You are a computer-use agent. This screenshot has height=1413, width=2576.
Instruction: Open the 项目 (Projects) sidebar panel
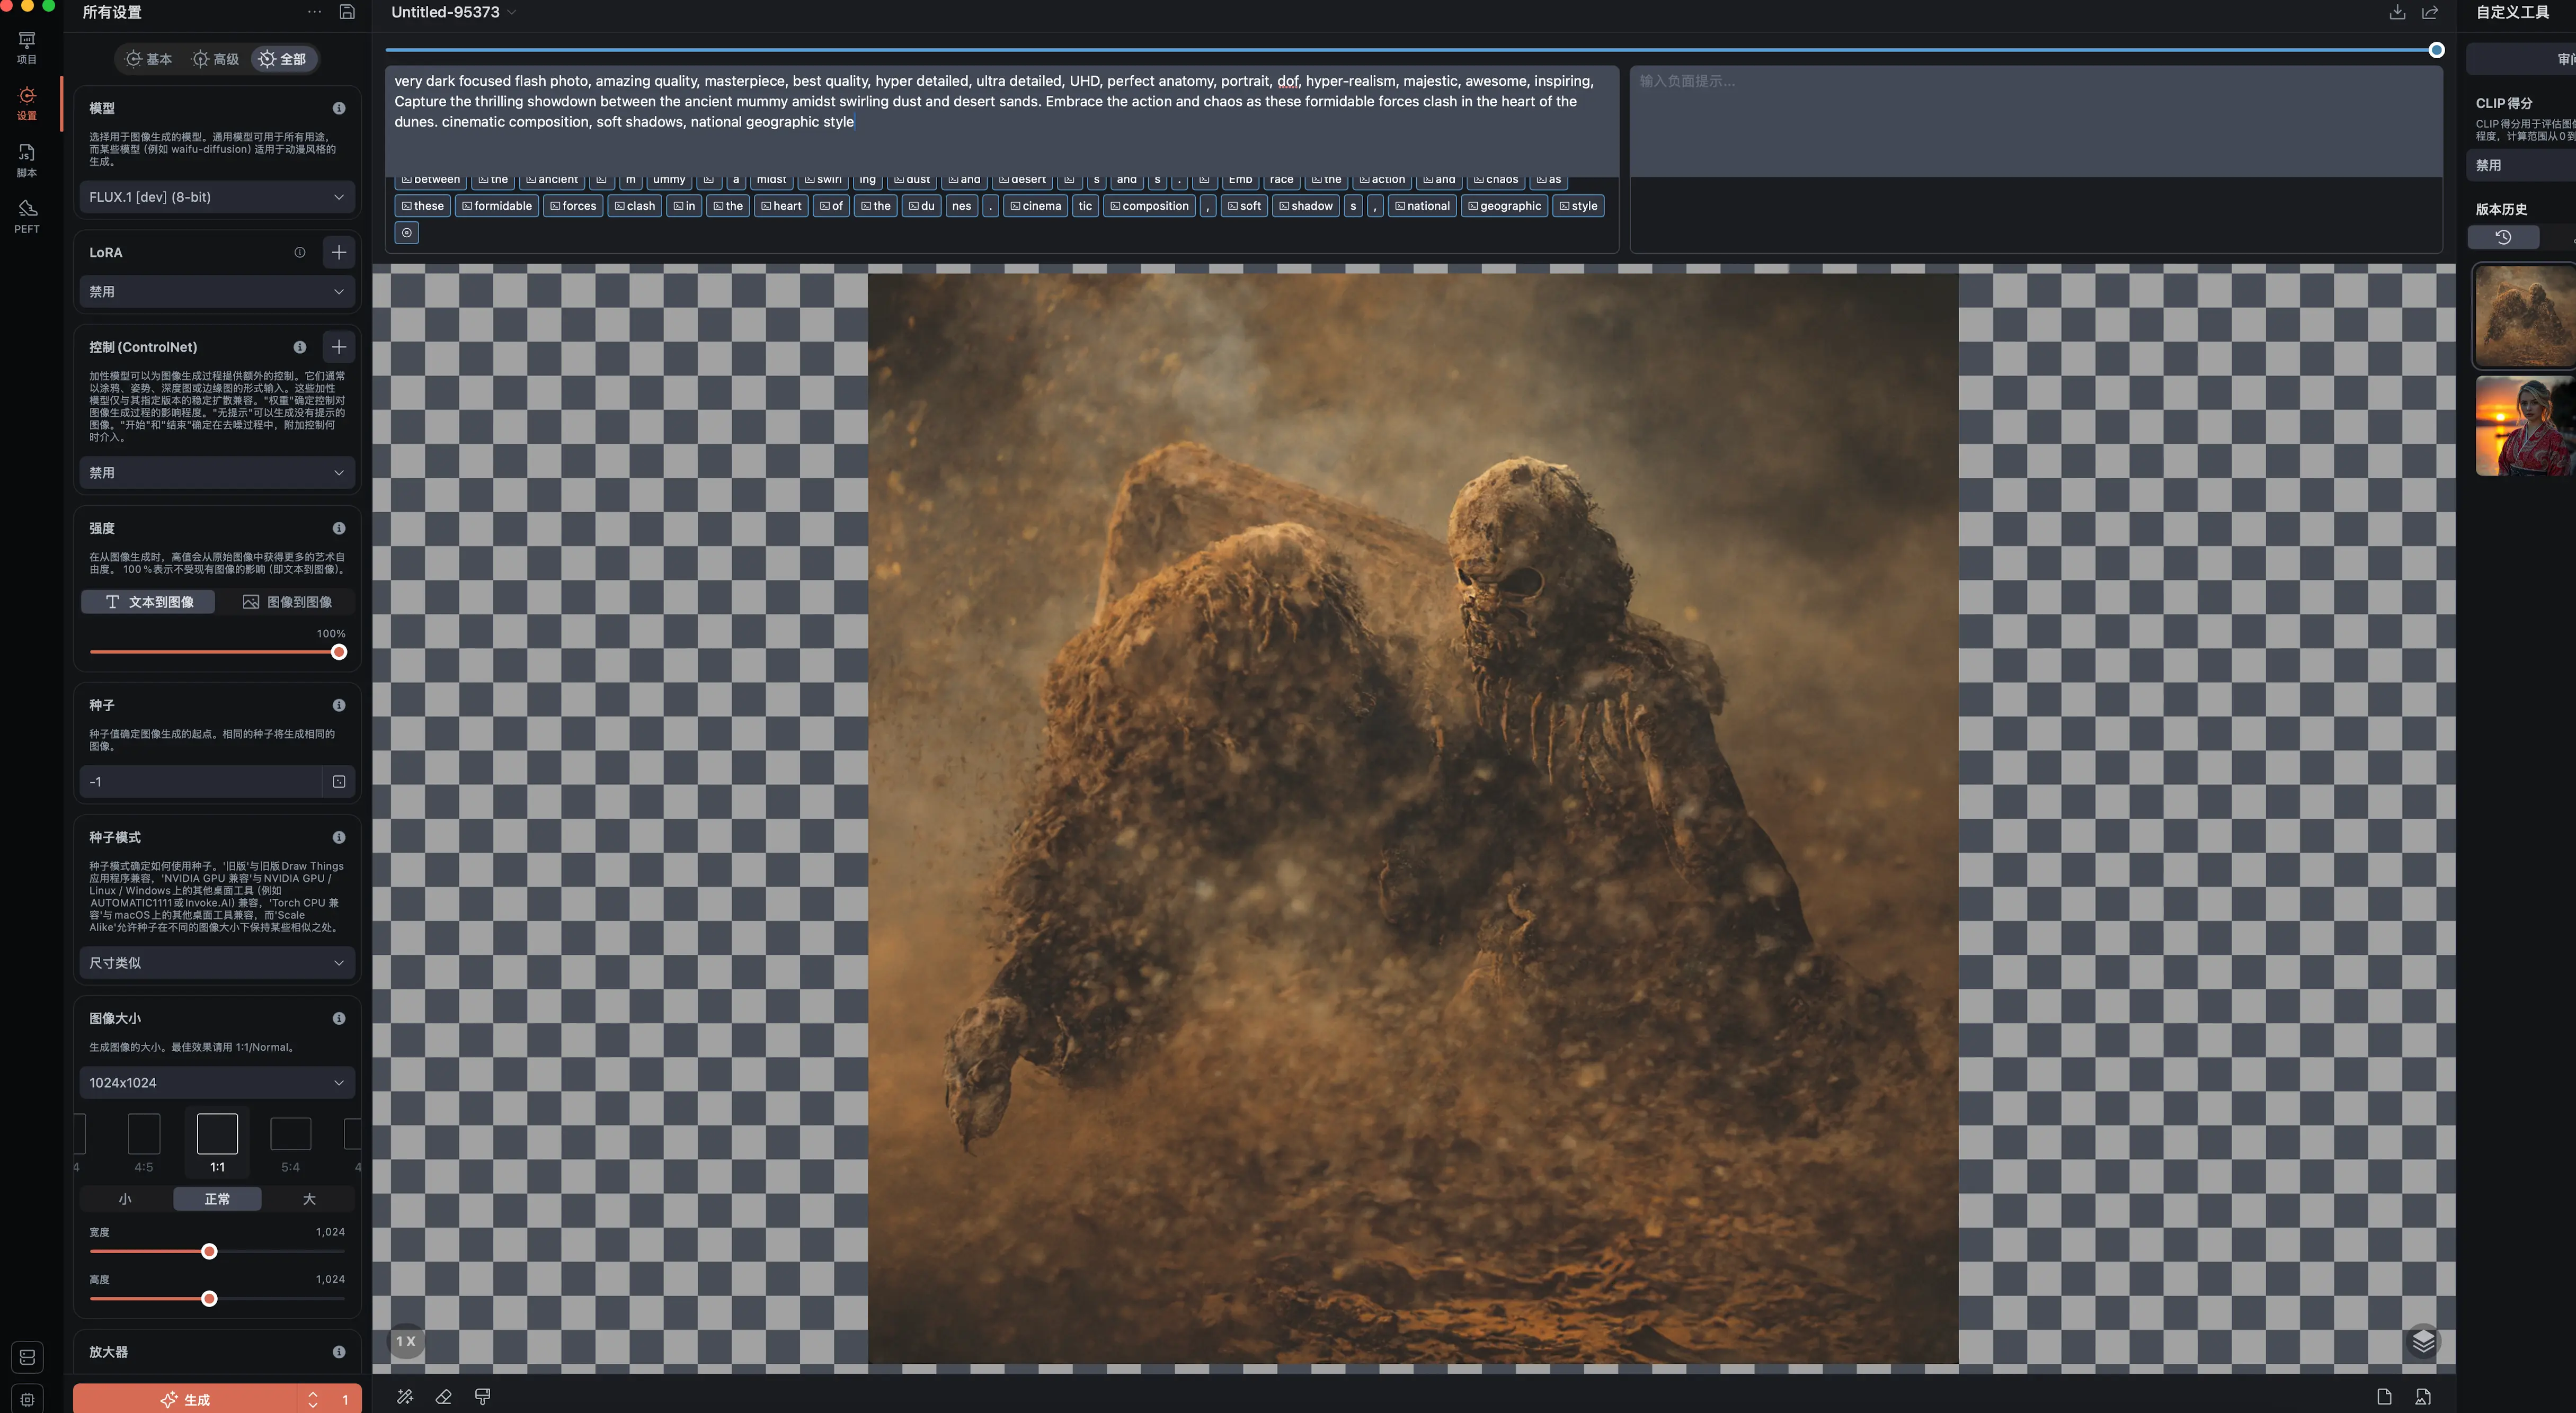pyautogui.click(x=27, y=47)
